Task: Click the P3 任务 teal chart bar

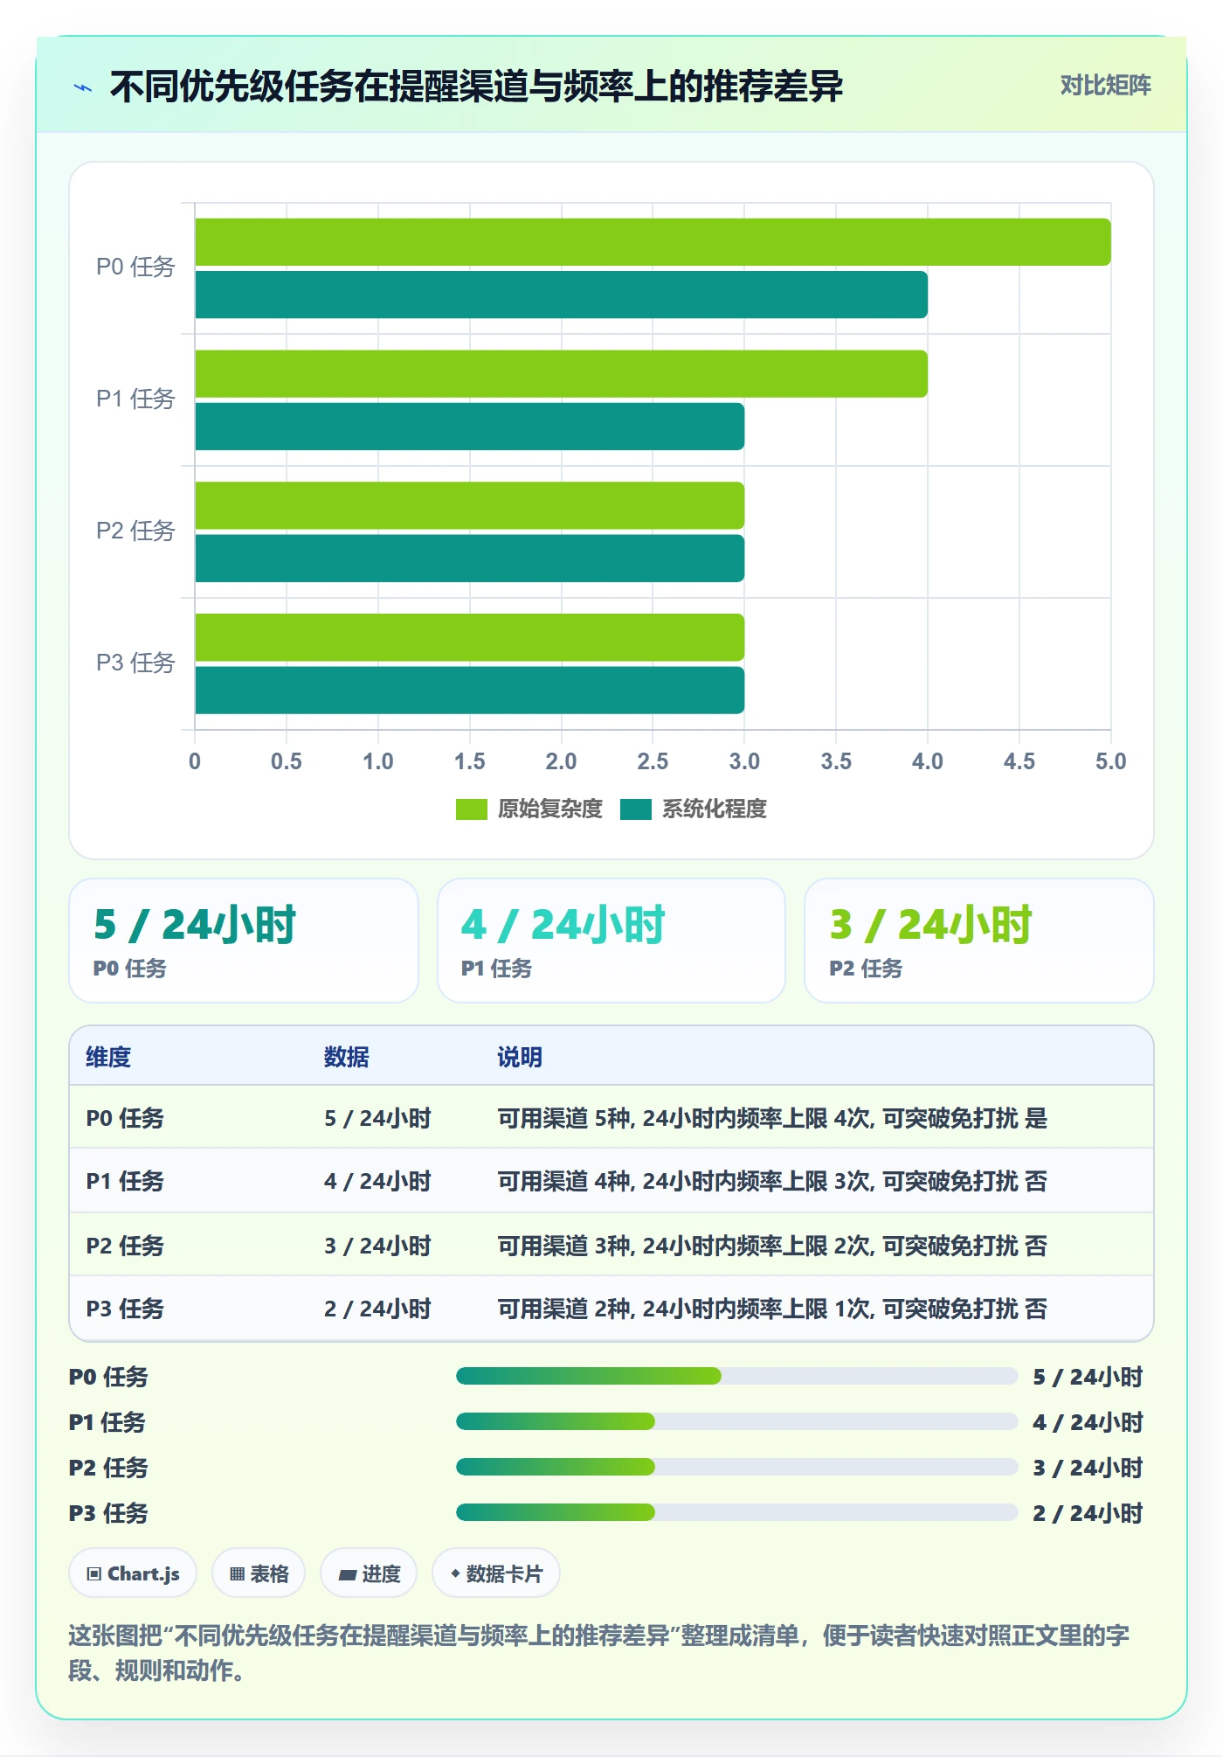Action: 469,691
